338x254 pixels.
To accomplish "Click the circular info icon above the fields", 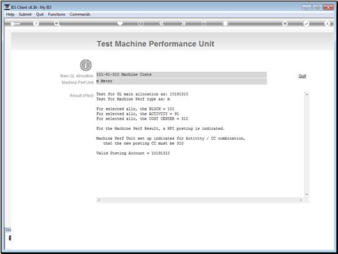I will pos(86,65).
